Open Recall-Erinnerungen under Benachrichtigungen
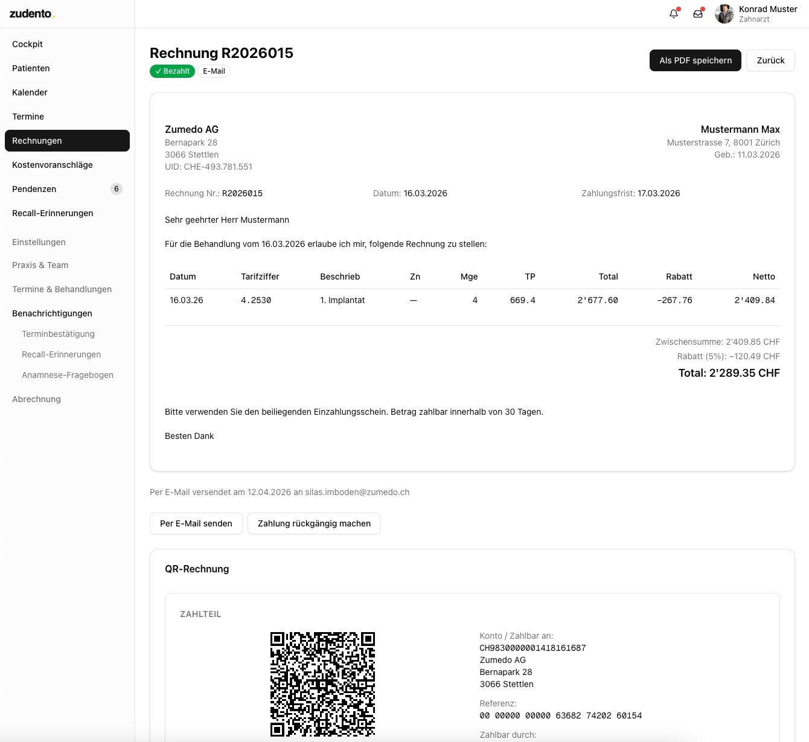 [61, 354]
